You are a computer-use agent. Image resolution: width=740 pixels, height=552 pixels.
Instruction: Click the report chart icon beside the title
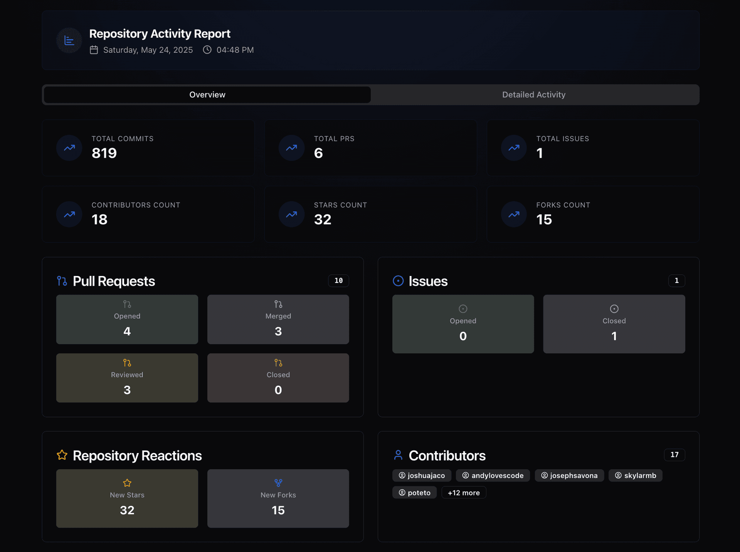[x=69, y=40]
